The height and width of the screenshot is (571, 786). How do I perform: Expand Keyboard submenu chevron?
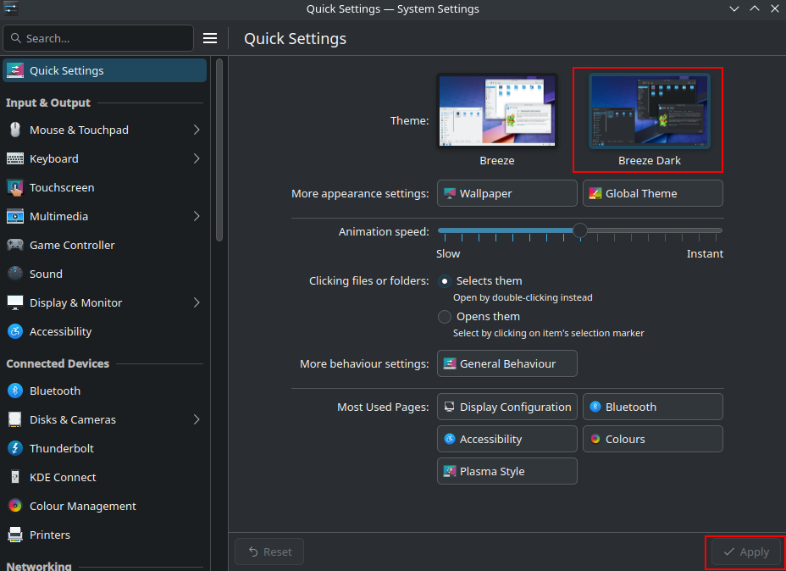pyautogui.click(x=196, y=159)
